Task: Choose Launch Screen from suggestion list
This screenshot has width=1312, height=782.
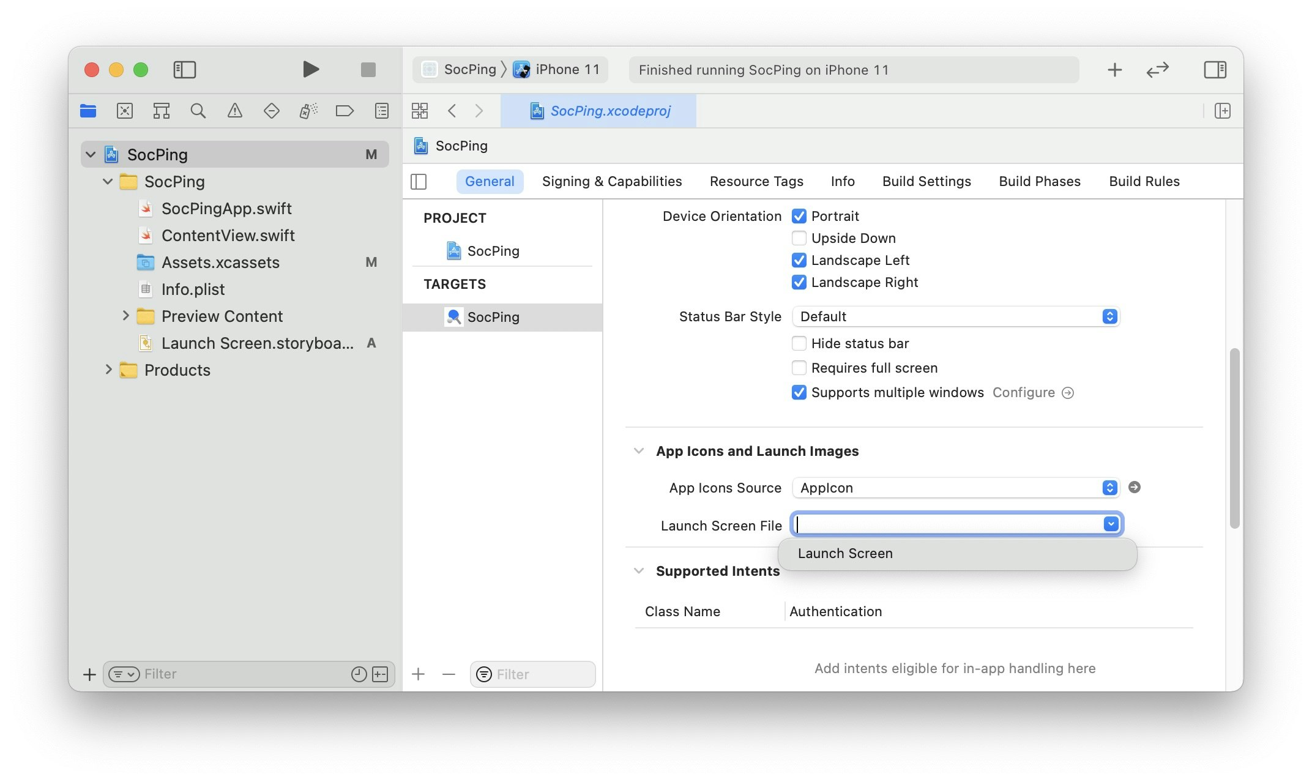Action: tap(958, 554)
